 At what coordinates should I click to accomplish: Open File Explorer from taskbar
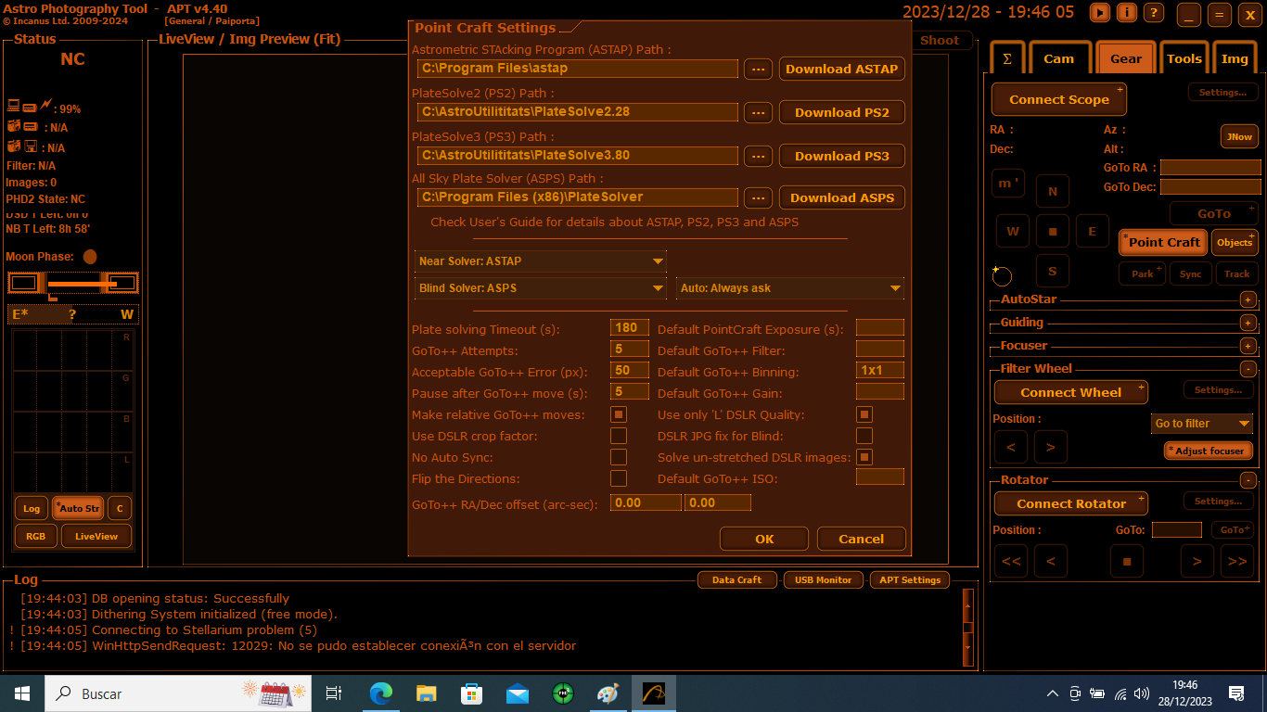tap(426, 693)
